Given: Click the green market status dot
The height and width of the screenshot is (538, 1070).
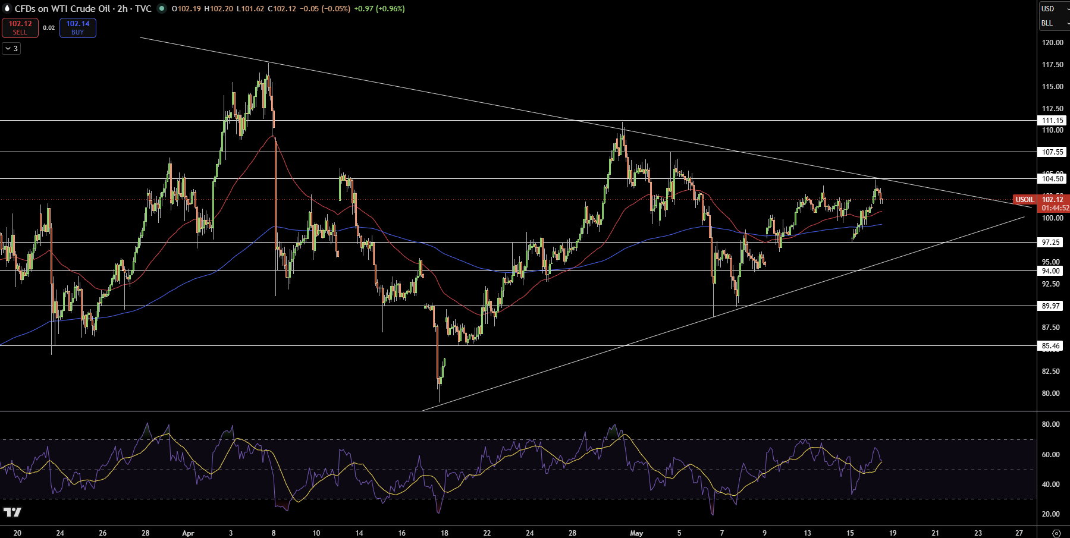Looking at the screenshot, I should pos(161,8).
